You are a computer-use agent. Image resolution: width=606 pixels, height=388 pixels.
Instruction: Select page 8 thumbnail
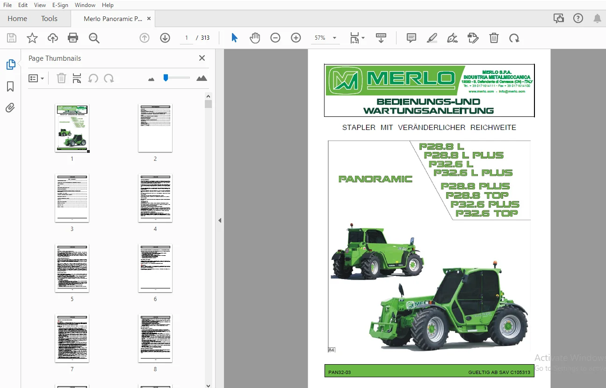coord(155,338)
